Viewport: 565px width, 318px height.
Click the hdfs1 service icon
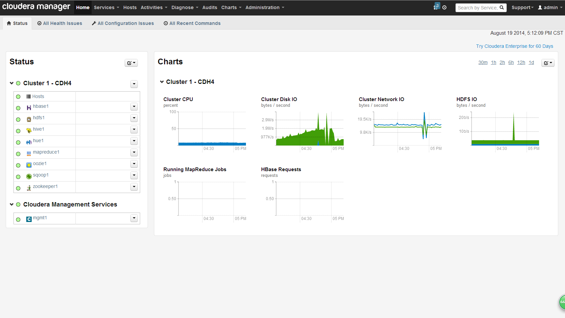pos(29,119)
